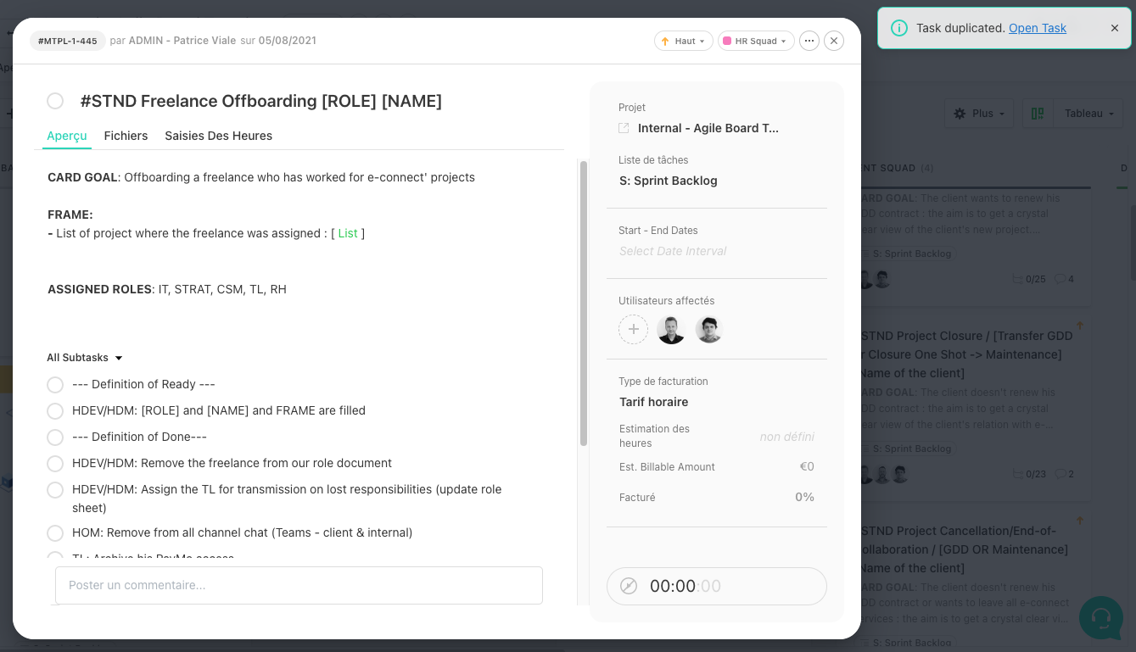Open project Internal - Agile Board
Viewport: 1136px width, 652px height.
click(708, 128)
